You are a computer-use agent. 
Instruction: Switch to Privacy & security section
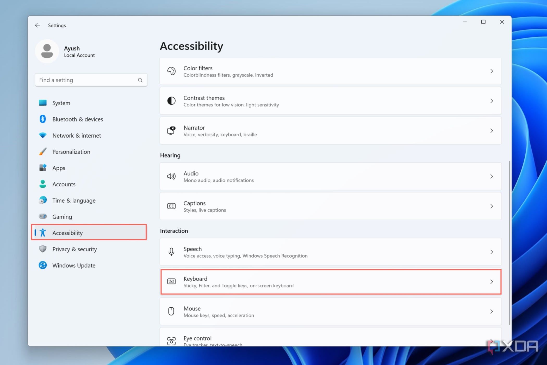tap(74, 249)
